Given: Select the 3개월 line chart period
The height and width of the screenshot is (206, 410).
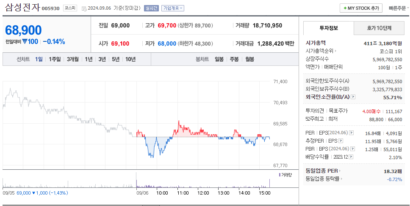Looking at the screenshot, I should pyautogui.click(x=73, y=59).
